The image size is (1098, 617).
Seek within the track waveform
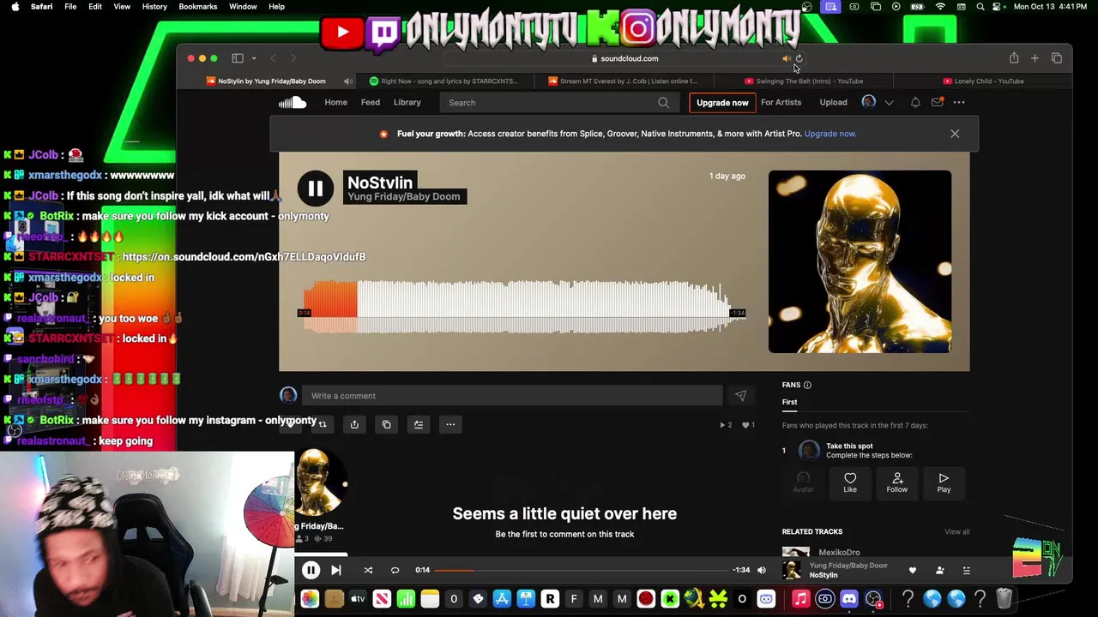pyautogui.click(x=521, y=307)
